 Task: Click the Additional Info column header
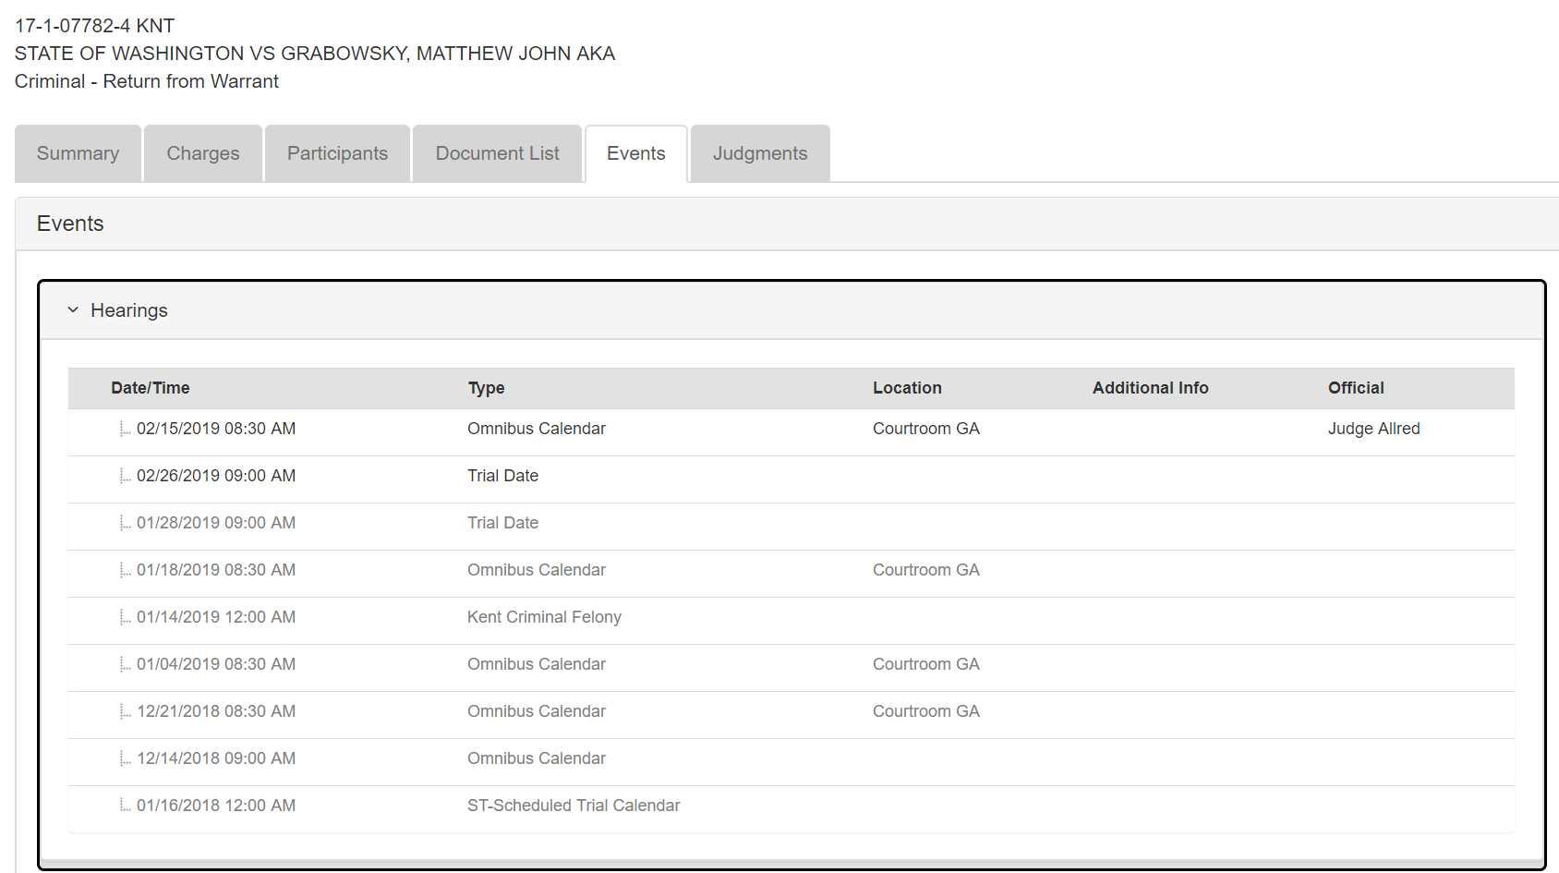coord(1150,388)
